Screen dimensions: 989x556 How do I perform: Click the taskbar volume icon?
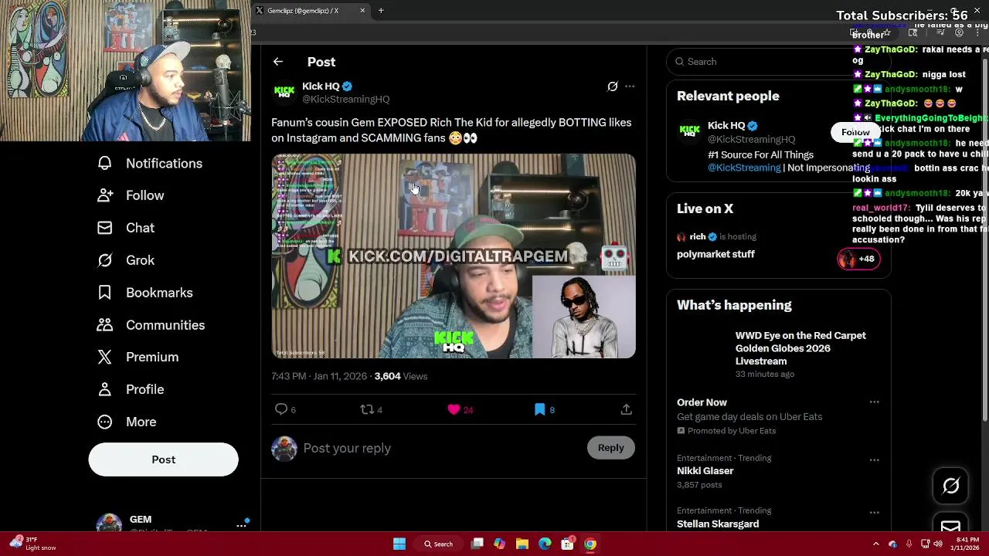pyautogui.click(x=938, y=544)
